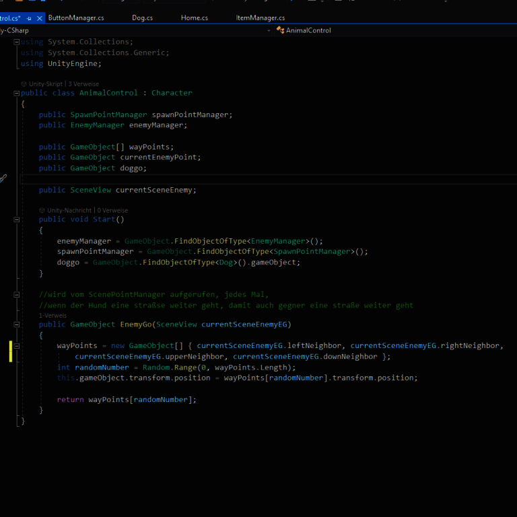Click the 'wayPoints' field declaration
This screenshot has width=517, height=517.
tap(149, 147)
